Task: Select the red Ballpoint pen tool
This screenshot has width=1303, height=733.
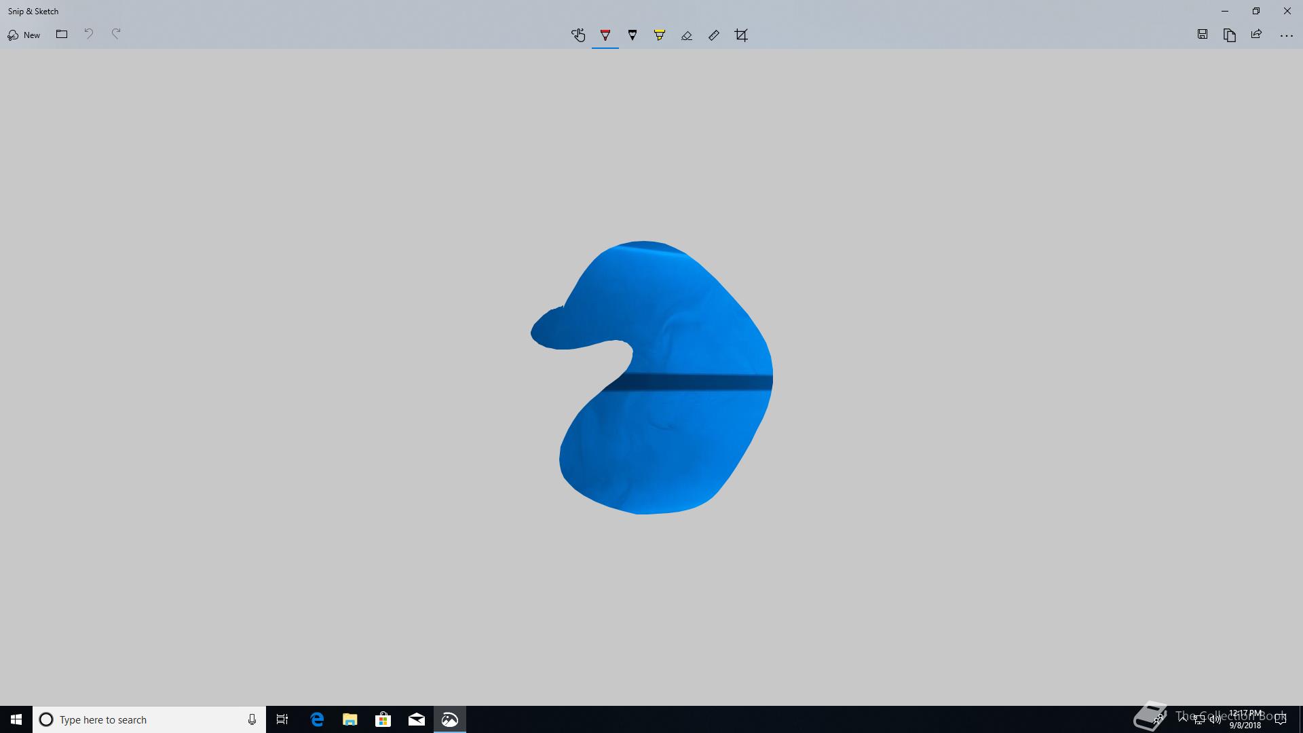Action: [x=605, y=35]
